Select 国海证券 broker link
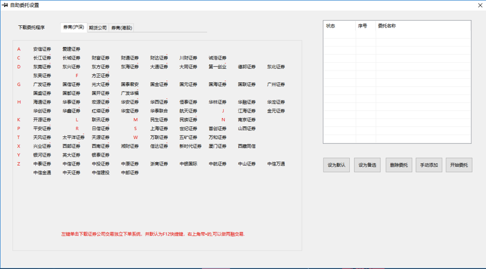This screenshot has height=269, width=486. click(218, 85)
